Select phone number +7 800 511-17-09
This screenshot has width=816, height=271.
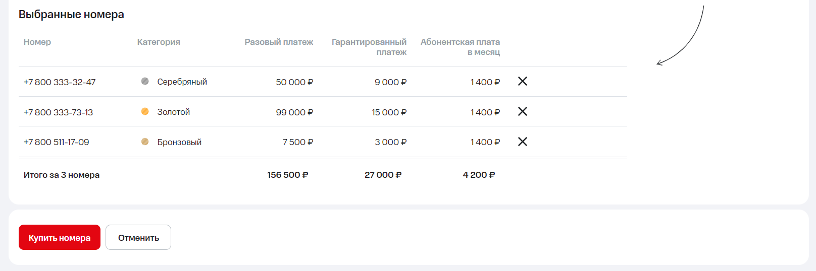(x=56, y=142)
